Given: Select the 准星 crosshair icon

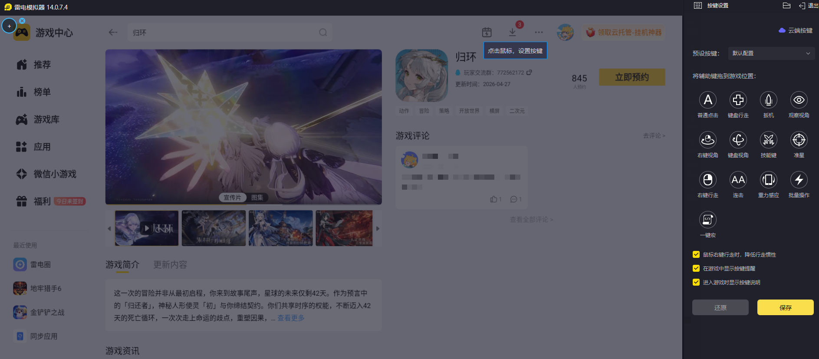Looking at the screenshot, I should [799, 140].
